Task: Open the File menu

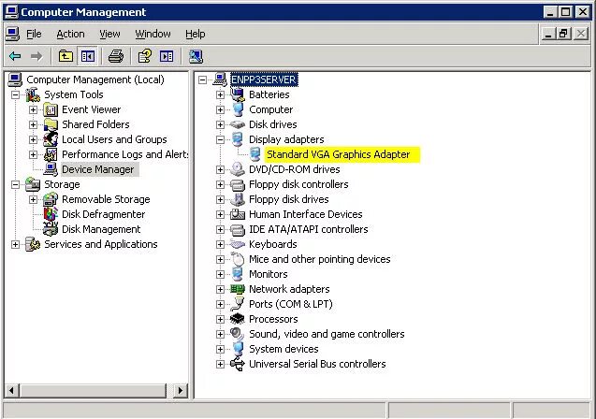Action: click(34, 35)
